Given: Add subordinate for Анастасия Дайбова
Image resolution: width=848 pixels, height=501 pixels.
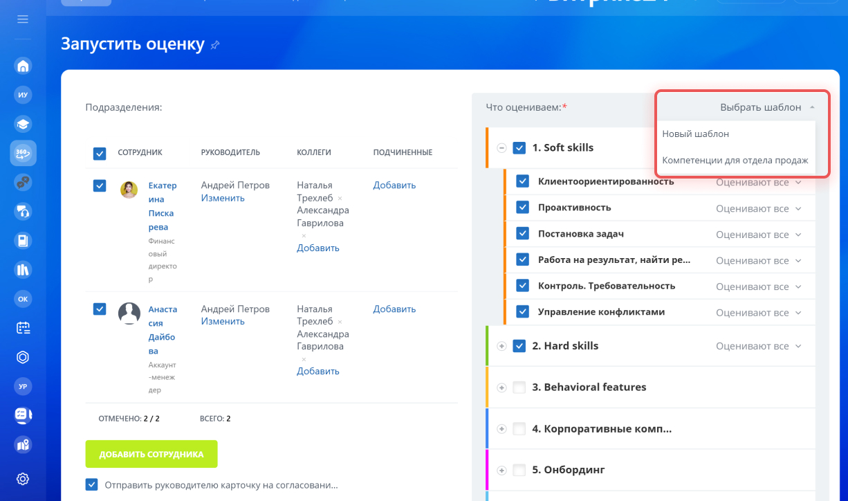Looking at the screenshot, I should (394, 309).
